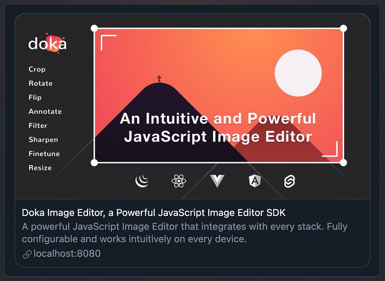Click the 'JavaScript Image Editor' headline line

[x=218, y=137]
